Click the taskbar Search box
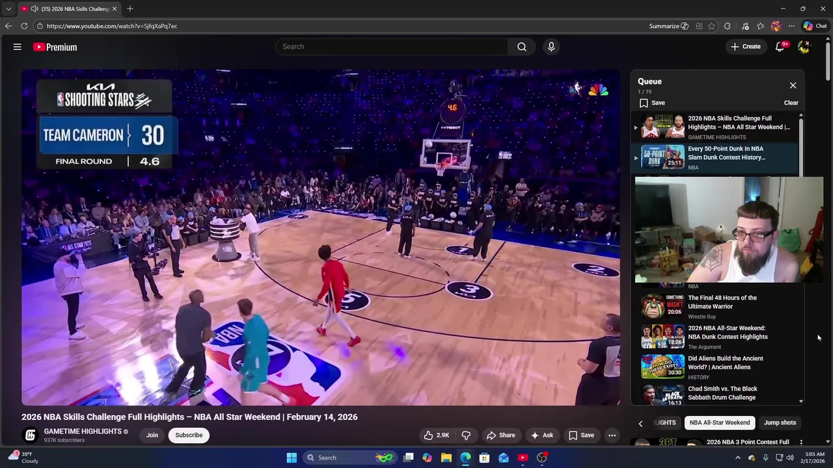The height and width of the screenshot is (468, 833). (x=350, y=458)
